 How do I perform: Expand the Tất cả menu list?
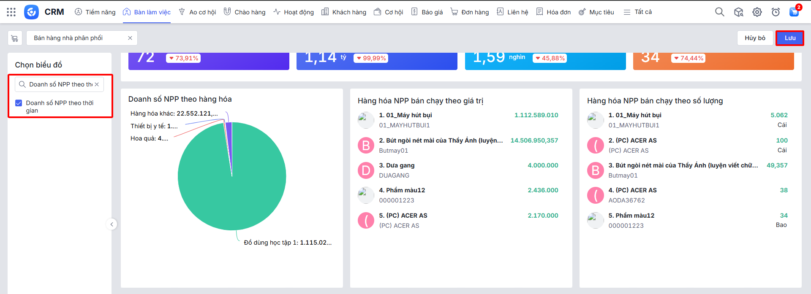pyautogui.click(x=638, y=12)
